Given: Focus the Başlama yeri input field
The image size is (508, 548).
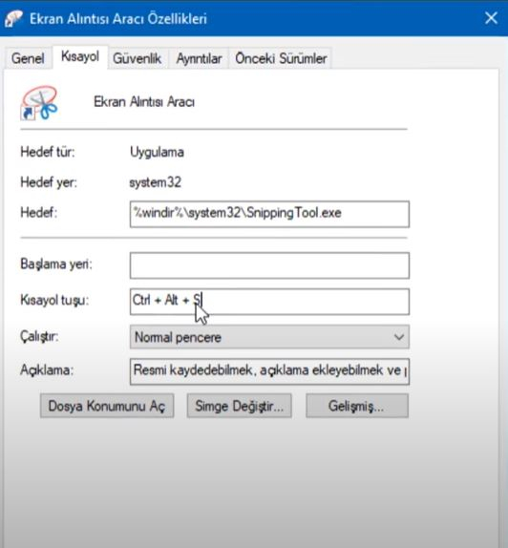Looking at the screenshot, I should pos(269,265).
